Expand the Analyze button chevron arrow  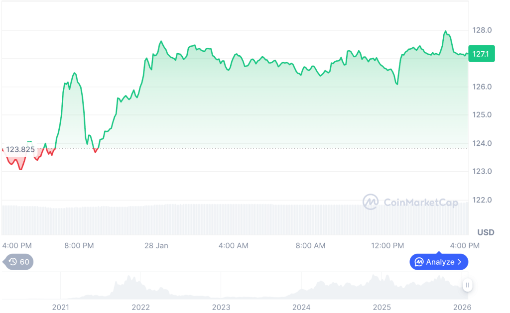(x=459, y=262)
